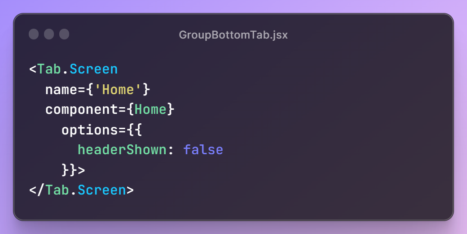The height and width of the screenshot is (234, 467).
Task: Click the headerShown property
Action: pos(122,150)
